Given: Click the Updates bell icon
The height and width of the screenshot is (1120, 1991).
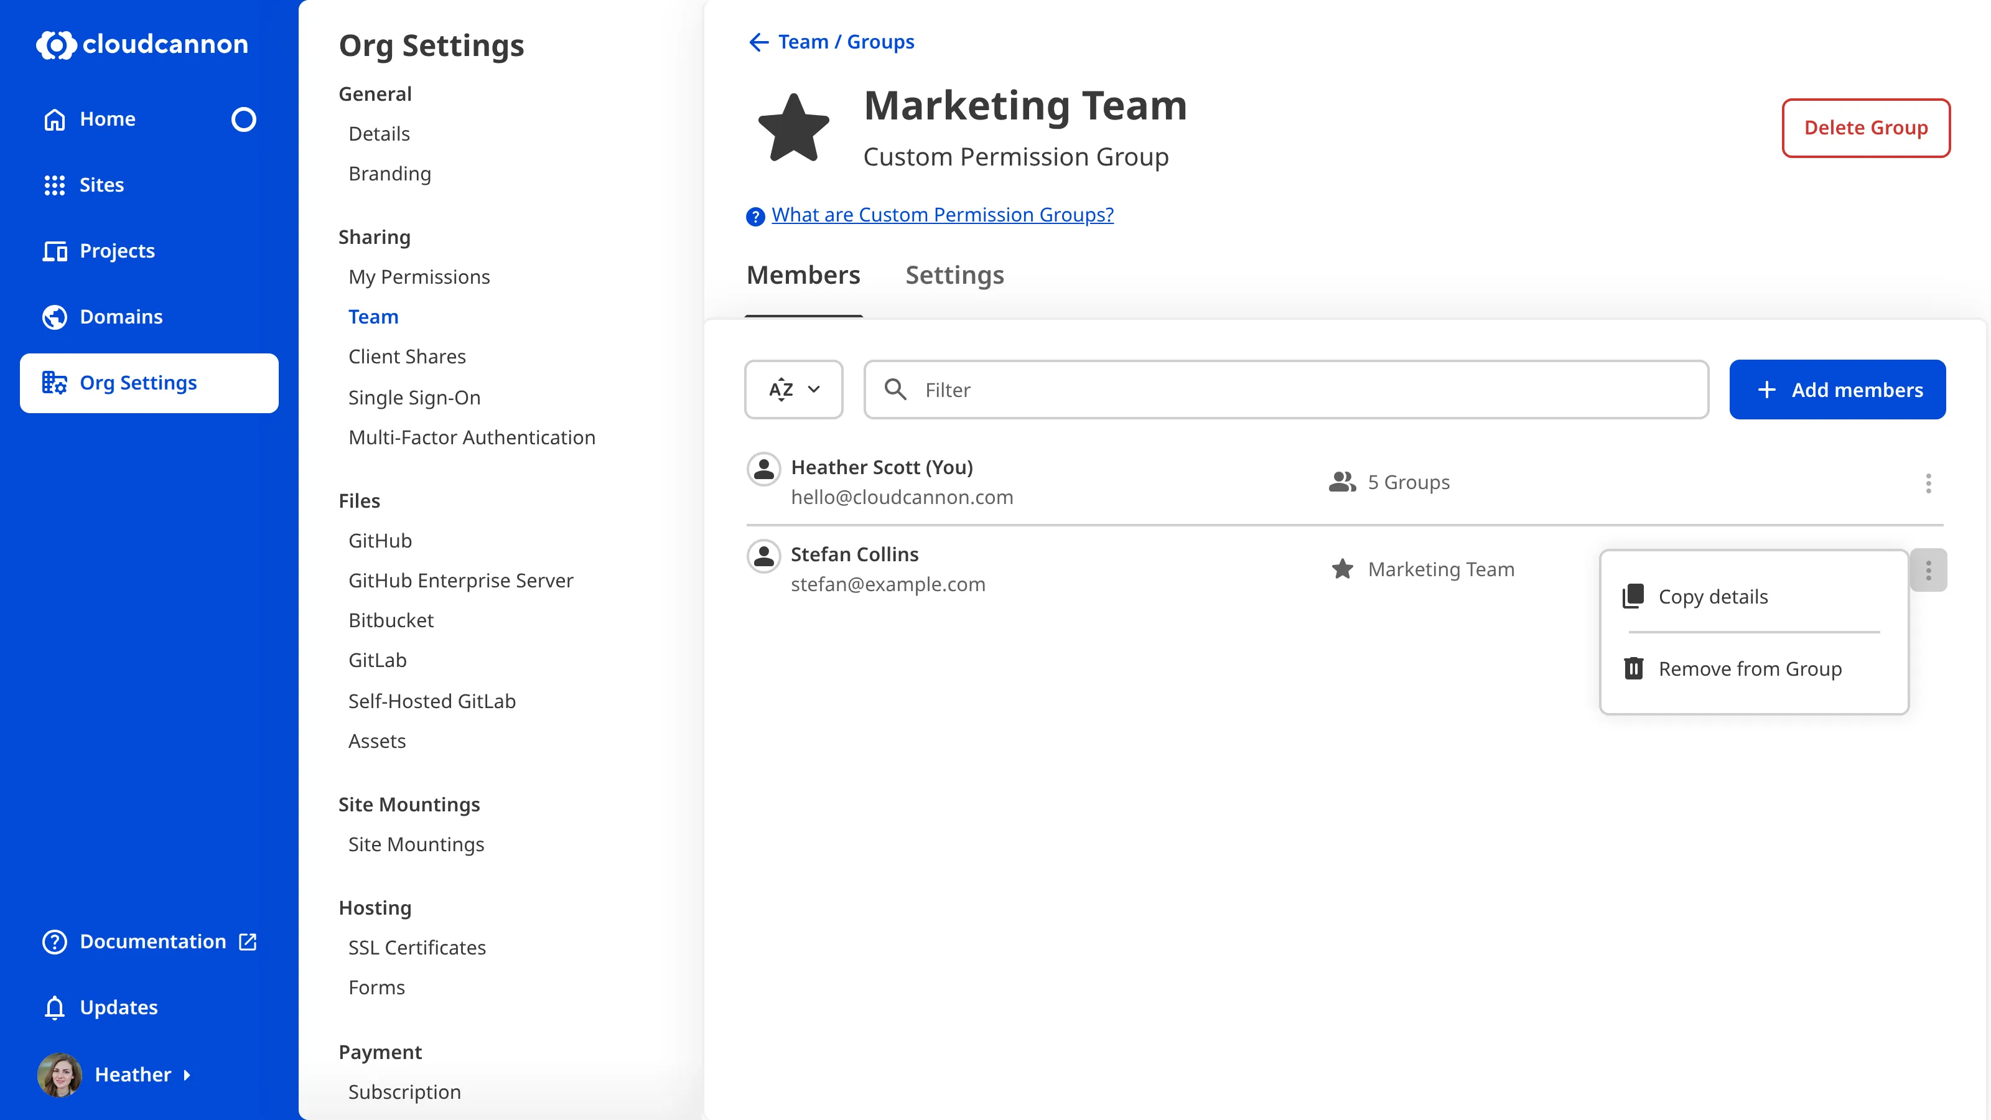Looking at the screenshot, I should click(x=54, y=1007).
